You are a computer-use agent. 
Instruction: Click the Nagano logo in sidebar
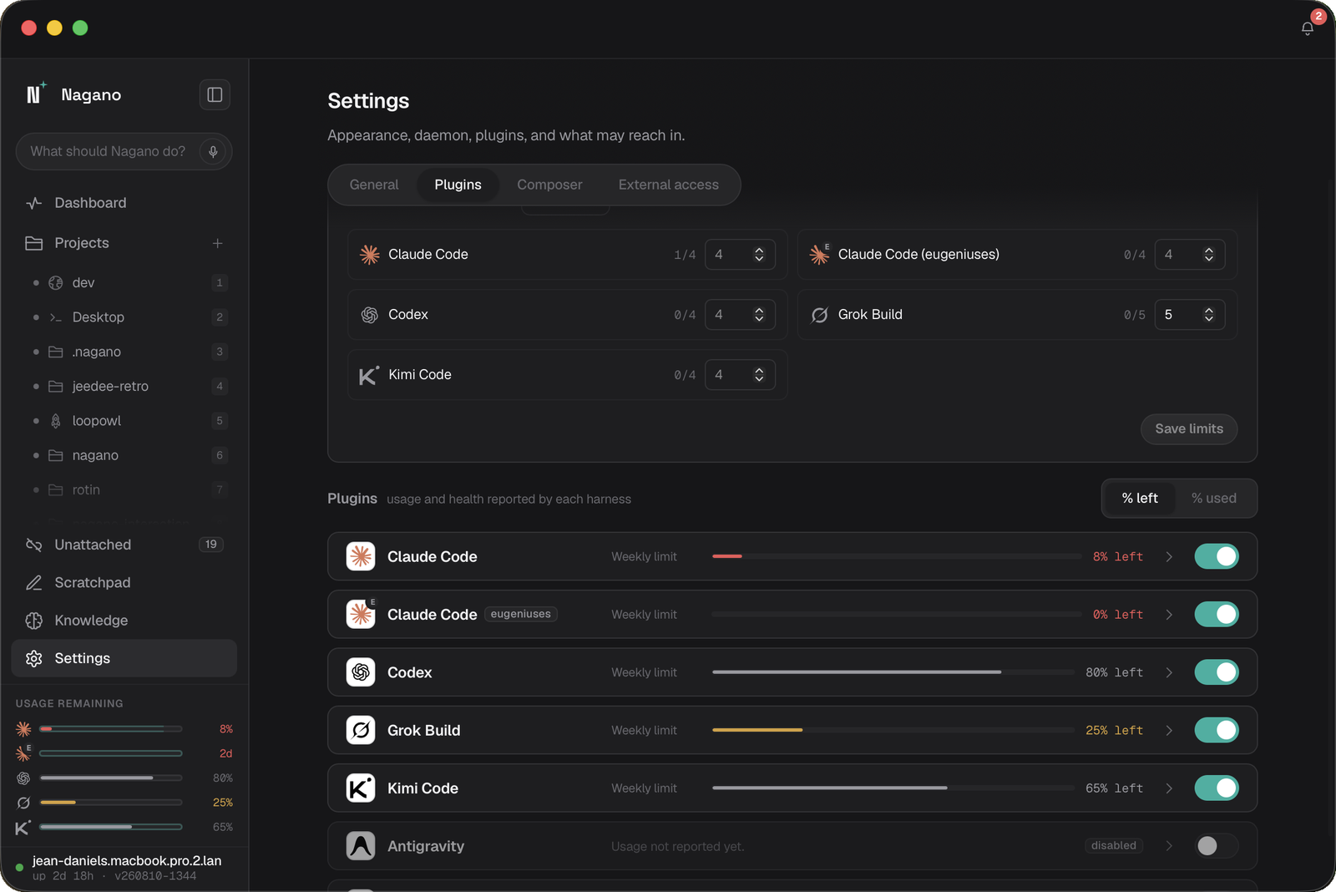[x=35, y=94]
